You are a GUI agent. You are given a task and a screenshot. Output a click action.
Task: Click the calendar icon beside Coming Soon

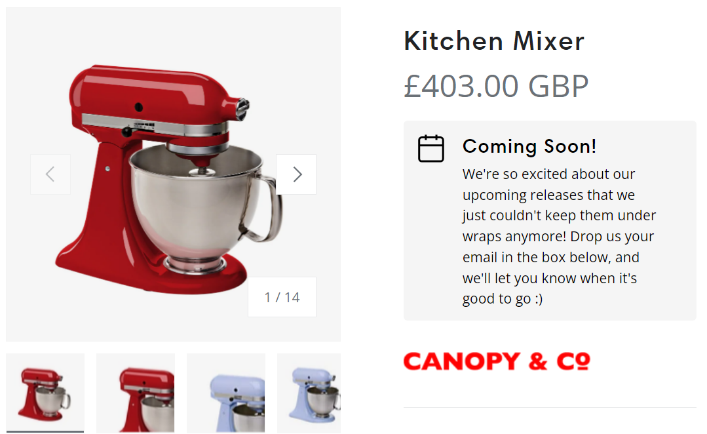tap(431, 148)
